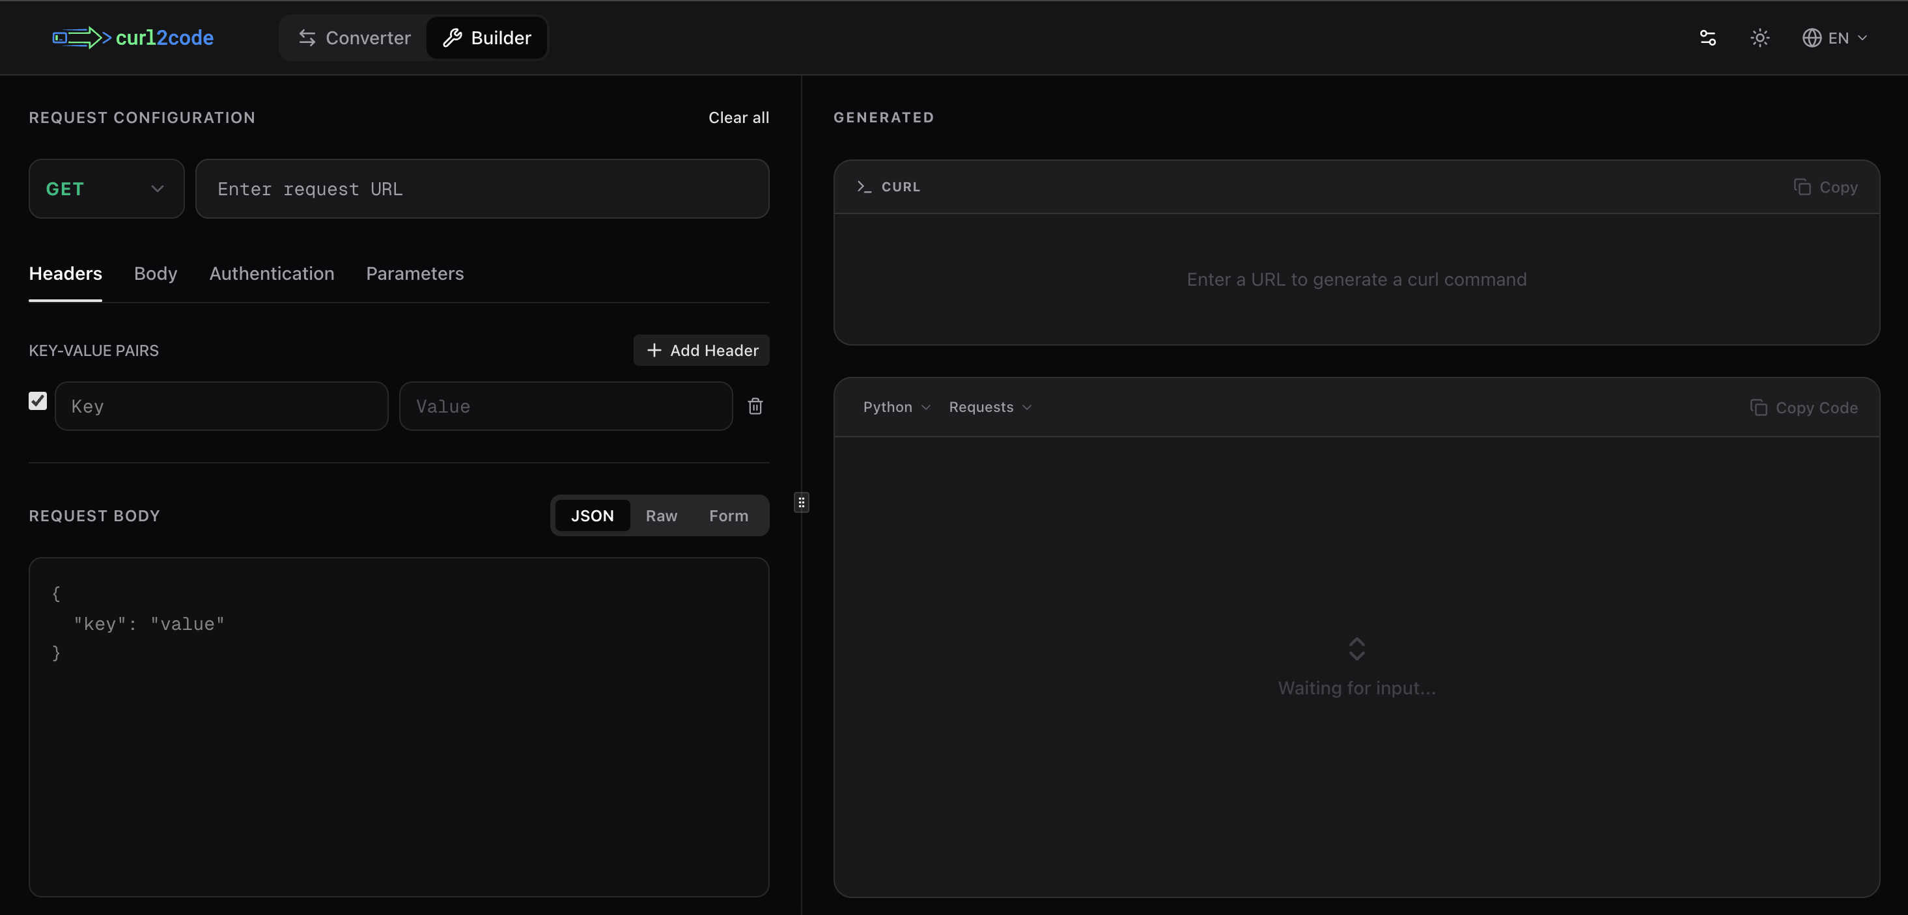Switch to light theme with the sun icon
Image resolution: width=1908 pixels, height=915 pixels.
tap(1760, 38)
